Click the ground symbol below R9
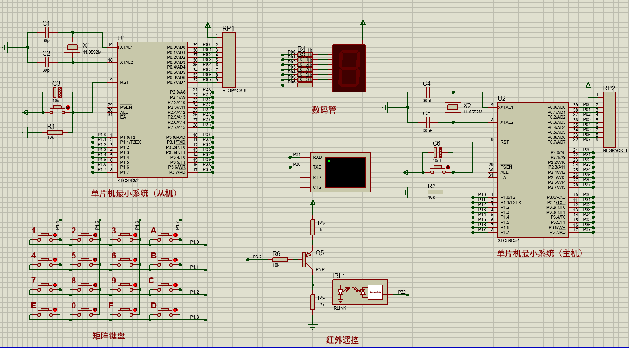This screenshot has width=629, height=348. tap(313, 327)
